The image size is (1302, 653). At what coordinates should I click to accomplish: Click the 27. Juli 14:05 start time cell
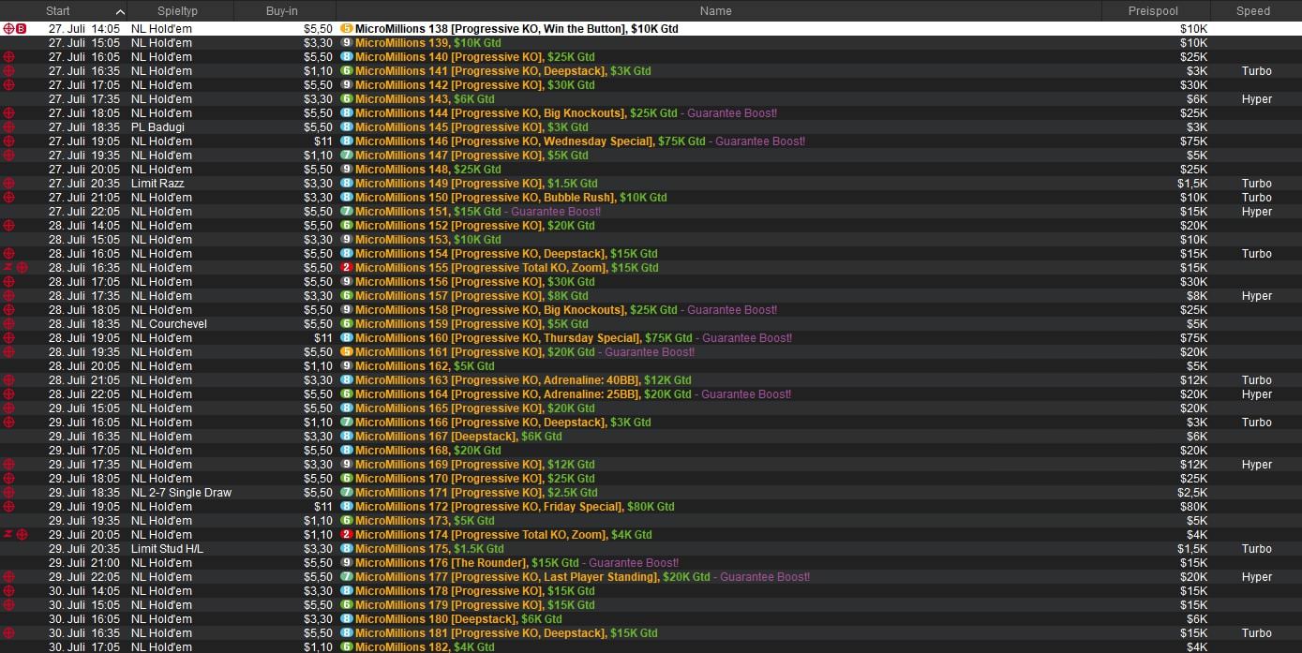click(84, 29)
